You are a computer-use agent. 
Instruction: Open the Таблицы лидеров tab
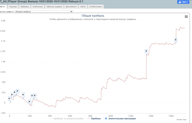coord(54,7)
